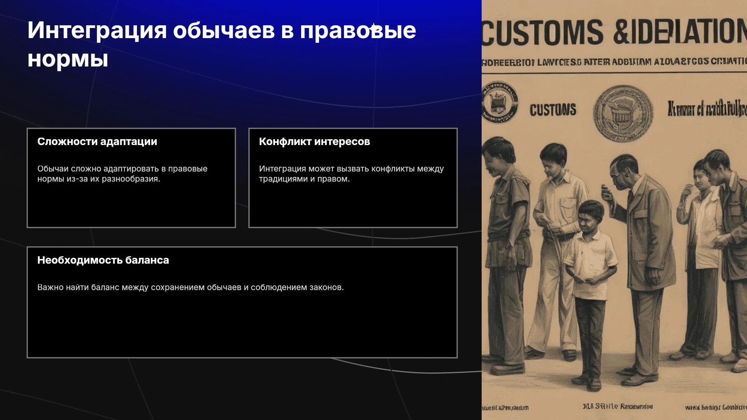The height and width of the screenshot is (420, 747).
Task: Click the cursive text right of central seal
Action: [x=707, y=109]
